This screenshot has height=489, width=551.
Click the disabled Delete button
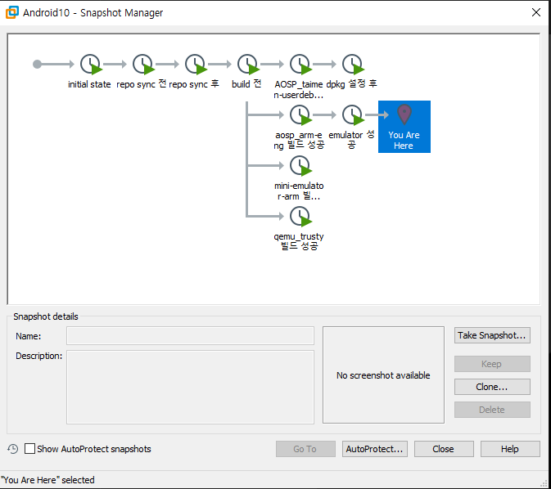point(492,410)
